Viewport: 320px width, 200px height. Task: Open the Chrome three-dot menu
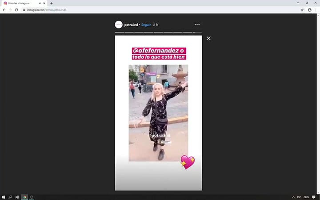(316, 10)
